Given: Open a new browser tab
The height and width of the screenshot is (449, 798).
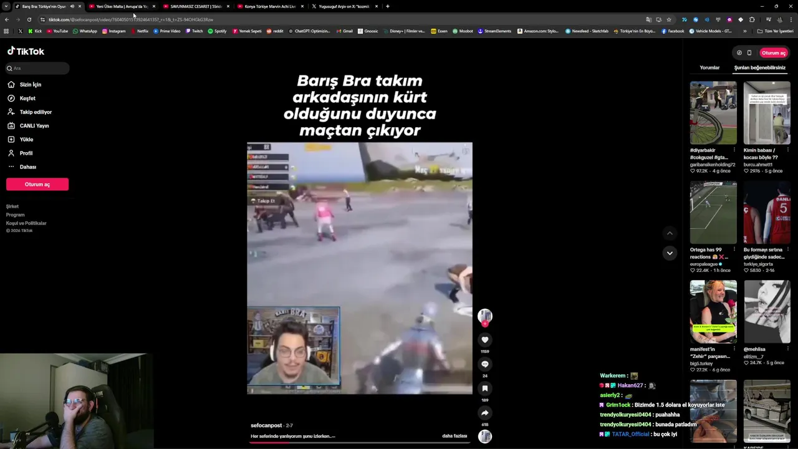Looking at the screenshot, I should tap(388, 6).
